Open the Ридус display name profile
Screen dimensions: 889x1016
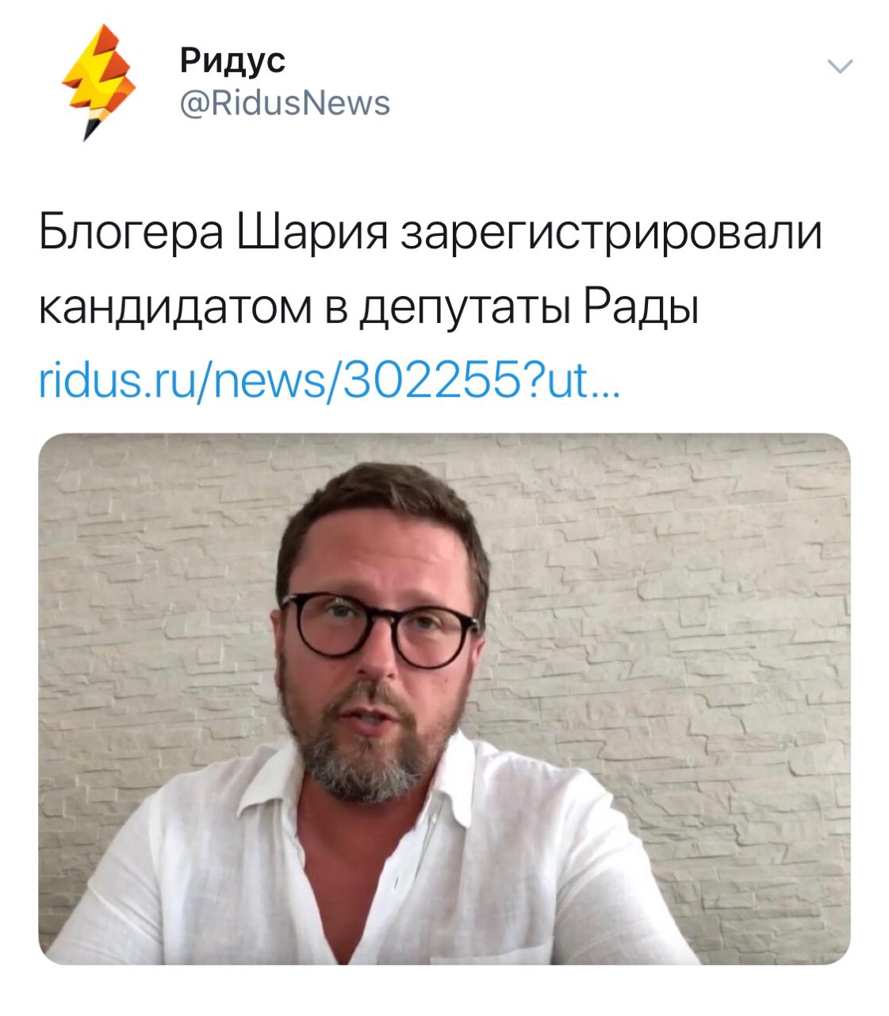[x=232, y=60]
